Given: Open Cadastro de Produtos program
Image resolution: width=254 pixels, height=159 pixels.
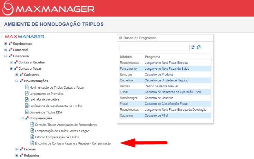Looking at the screenshot, I should (x=159, y=74).
